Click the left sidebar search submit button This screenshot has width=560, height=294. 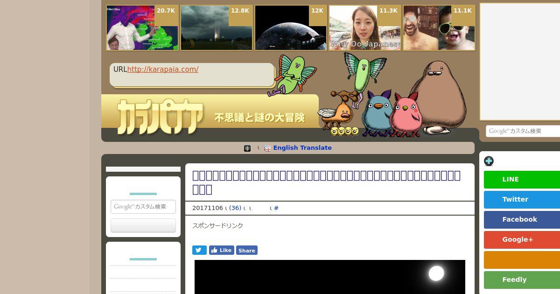143,225
